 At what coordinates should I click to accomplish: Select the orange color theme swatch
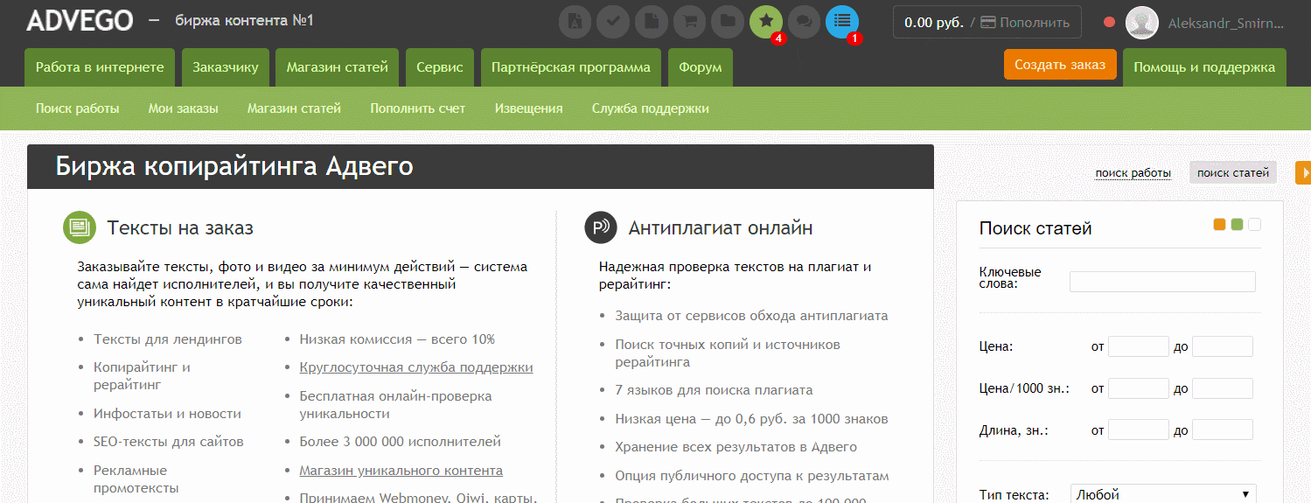[1219, 225]
